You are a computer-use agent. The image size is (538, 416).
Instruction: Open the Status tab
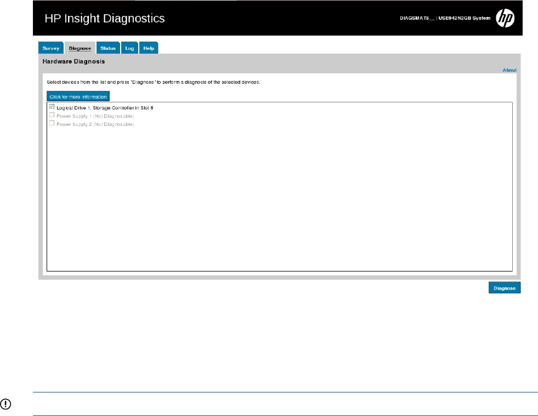coord(108,48)
